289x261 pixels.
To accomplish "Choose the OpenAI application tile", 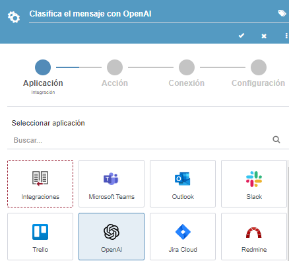I will [112, 237].
